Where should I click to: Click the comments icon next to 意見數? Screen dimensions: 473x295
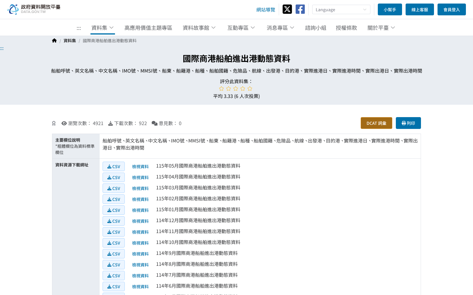tap(155, 123)
